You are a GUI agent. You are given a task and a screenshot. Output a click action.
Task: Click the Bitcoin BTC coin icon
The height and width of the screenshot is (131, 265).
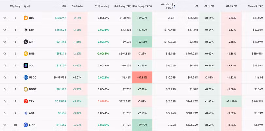[26, 18]
